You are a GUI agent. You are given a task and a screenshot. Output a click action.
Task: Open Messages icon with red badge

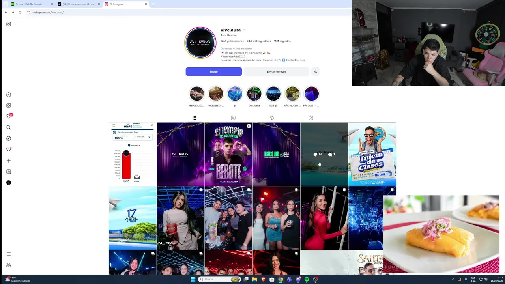pyautogui.click(x=9, y=116)
